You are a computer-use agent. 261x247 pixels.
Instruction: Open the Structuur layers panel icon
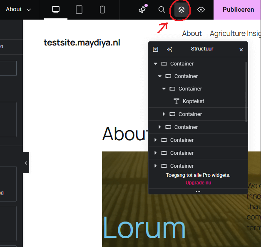click(181, 10)
